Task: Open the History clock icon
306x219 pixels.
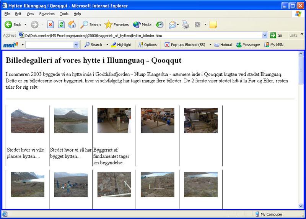Action: (x=160, y=24)
